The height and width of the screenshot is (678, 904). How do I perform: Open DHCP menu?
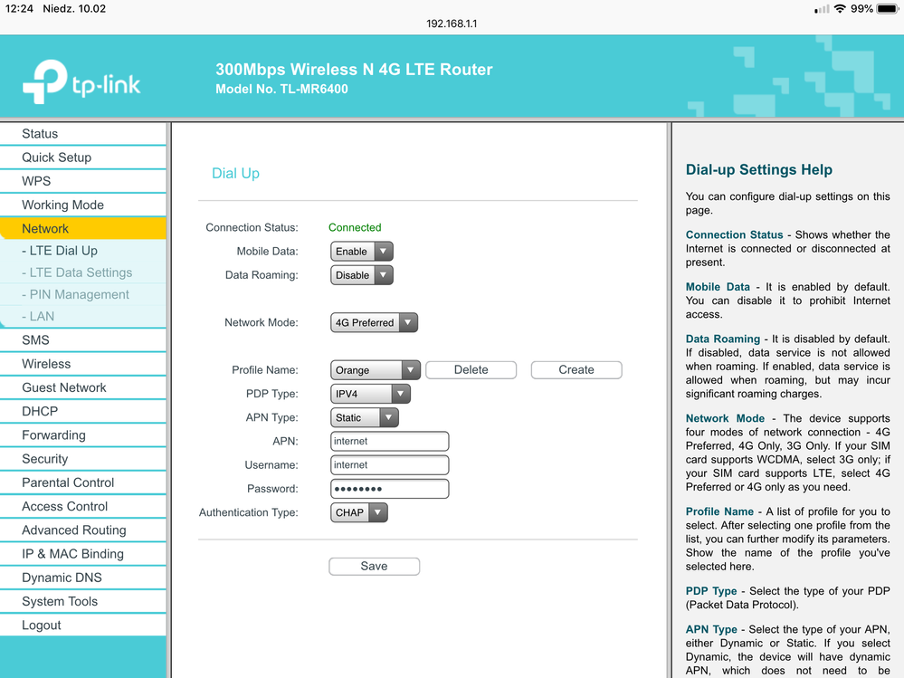pyautogui.click(x=83, y=411)
